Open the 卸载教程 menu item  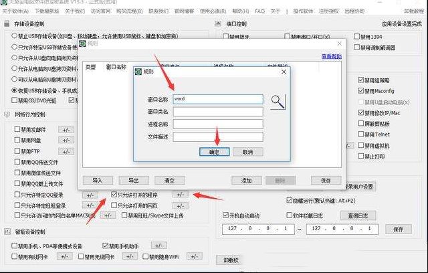point(414,11)
